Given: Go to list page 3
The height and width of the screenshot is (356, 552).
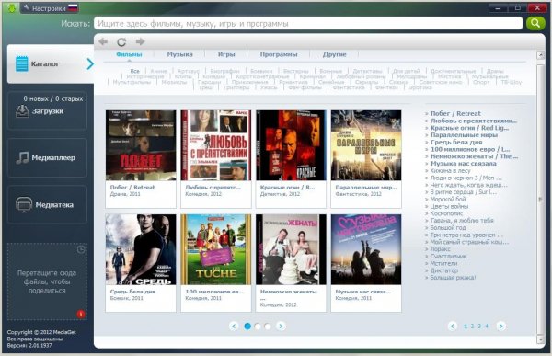Looking at the screenshot, I should click(479, 327).
